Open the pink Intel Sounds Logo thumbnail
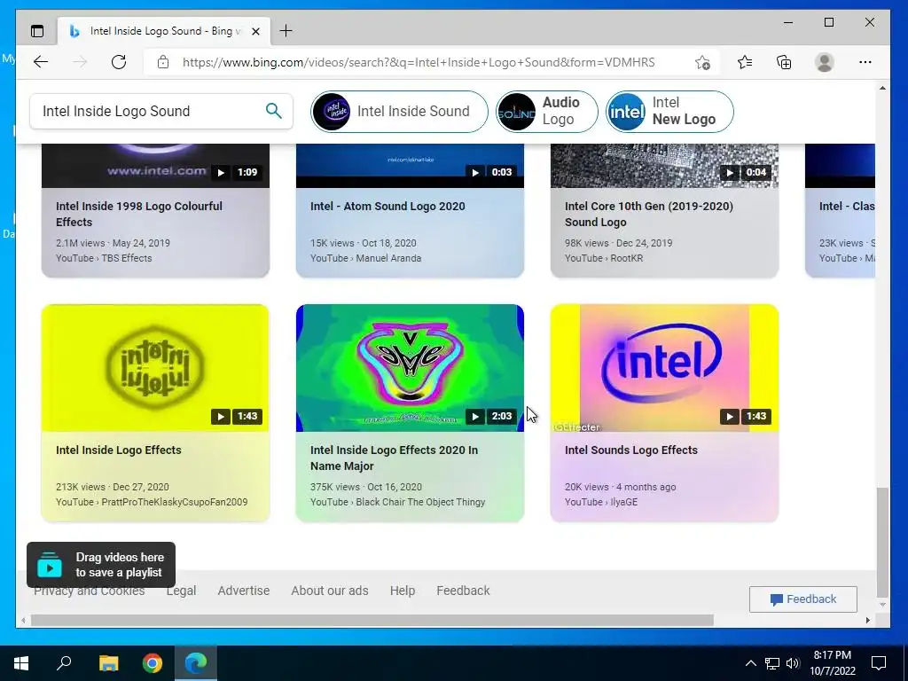Image resolution: width=908 pixels, height=681 pixels. point(664,368)
